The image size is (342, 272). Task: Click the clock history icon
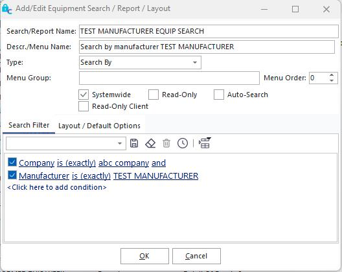coord(183,143)
